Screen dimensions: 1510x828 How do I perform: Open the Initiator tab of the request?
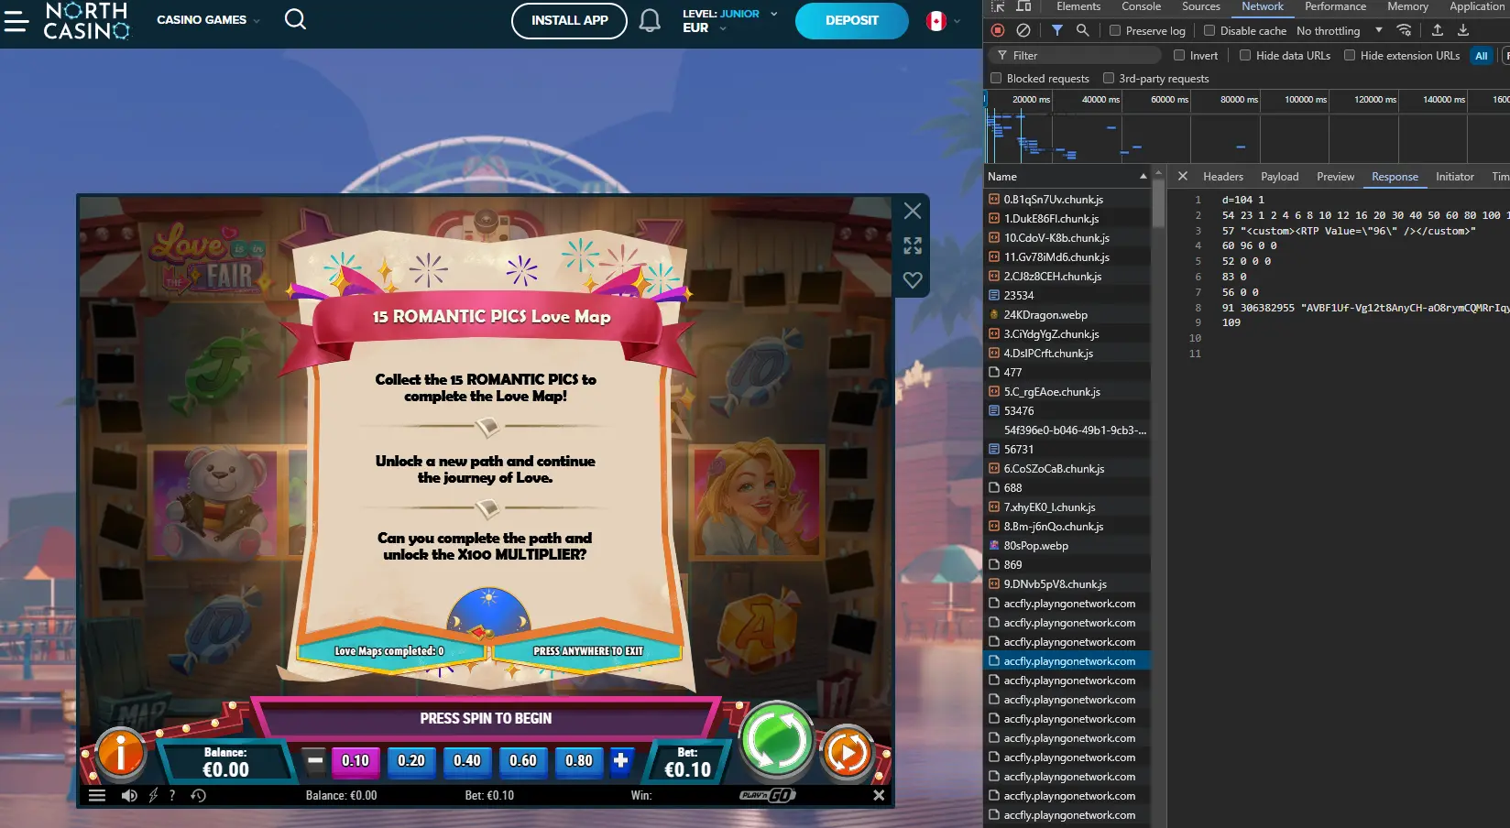1454,176
